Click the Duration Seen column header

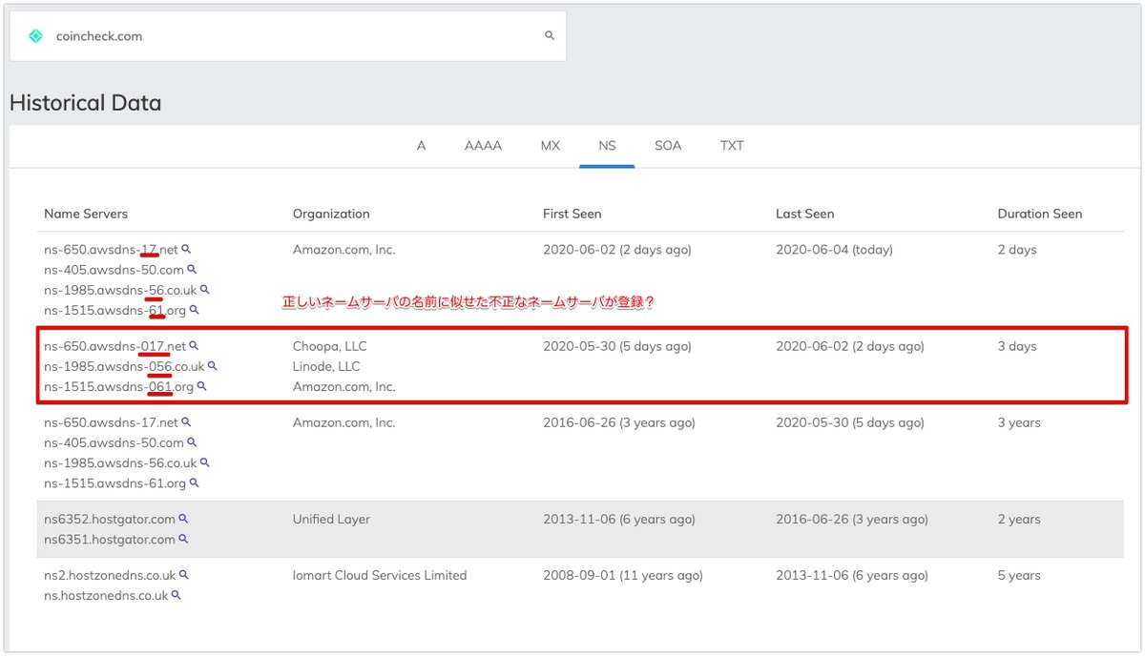[x=1040, y=214]
